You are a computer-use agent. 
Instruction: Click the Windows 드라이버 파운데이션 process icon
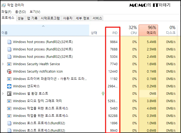[x=9, y=79]
